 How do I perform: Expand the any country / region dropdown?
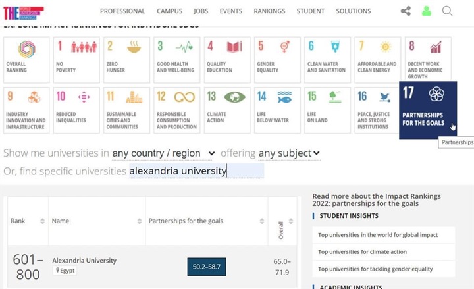tap(163, 153)
